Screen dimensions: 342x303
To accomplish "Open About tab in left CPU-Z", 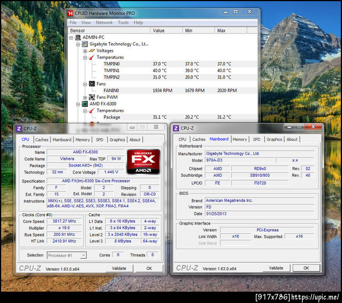I will (x=135, y=140).
